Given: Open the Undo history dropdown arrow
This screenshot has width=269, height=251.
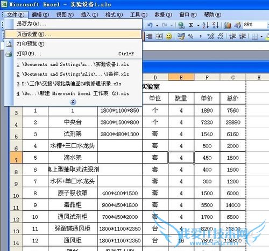Looking at the screenshot, I should click(x=157, y=25).
